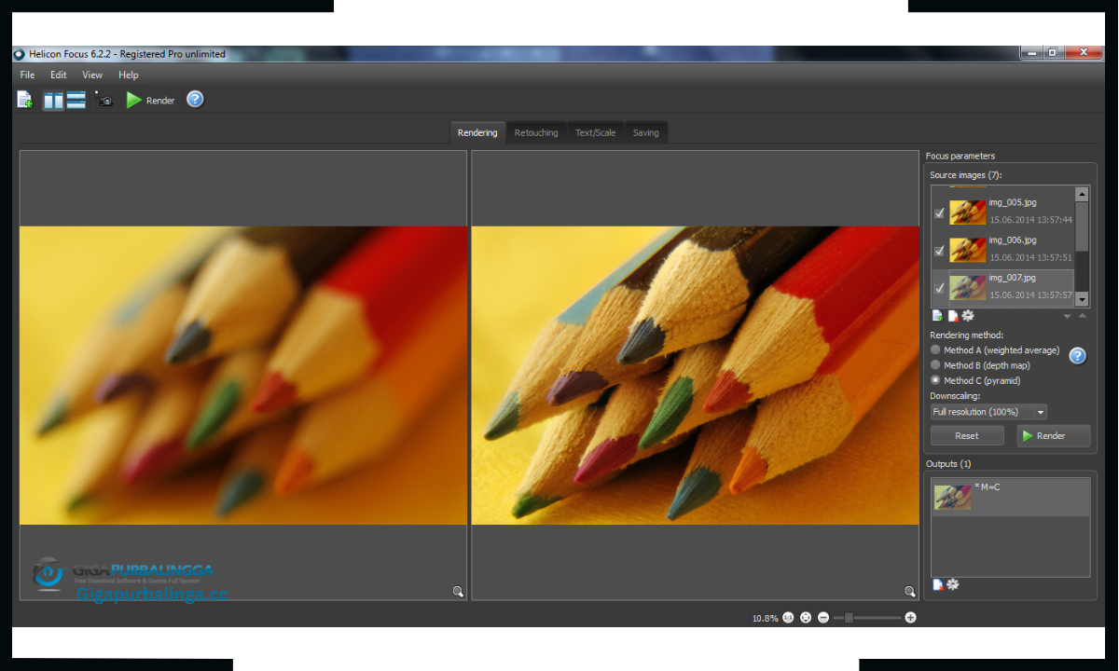The height and width of the screenshot is (671, 1119).
Task: Select Method C (pyramid)
Action: (975, 380)
